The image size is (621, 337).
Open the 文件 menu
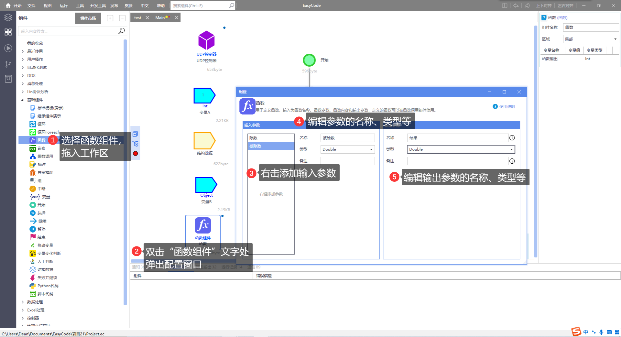pyautogui.click(x=31, y=5)
